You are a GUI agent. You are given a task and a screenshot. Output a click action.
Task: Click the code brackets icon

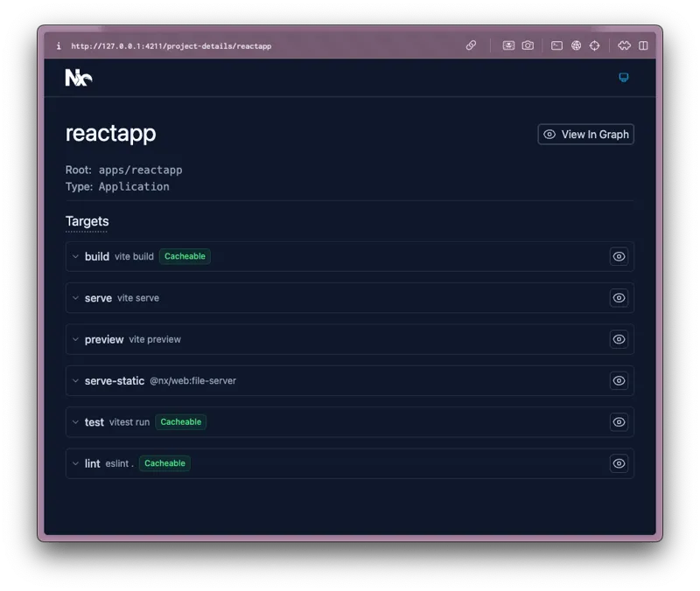[x=623, y=45]
